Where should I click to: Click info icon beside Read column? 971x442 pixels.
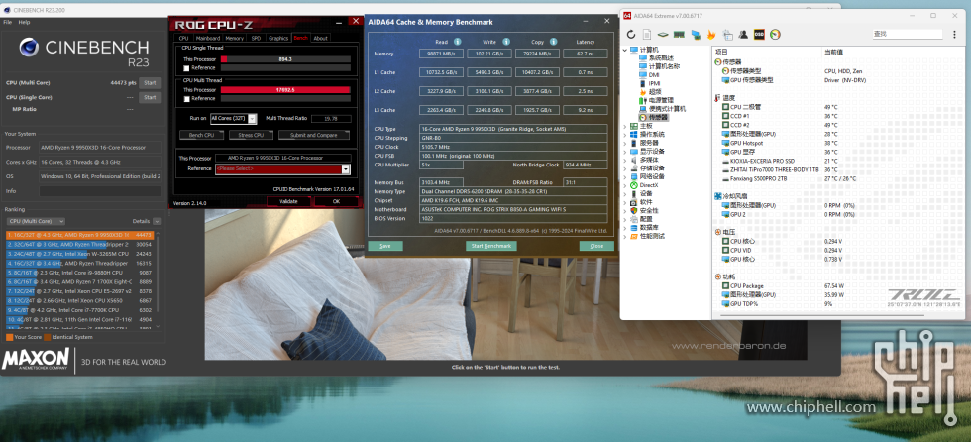pyautogui.click(x=458, y=42)
